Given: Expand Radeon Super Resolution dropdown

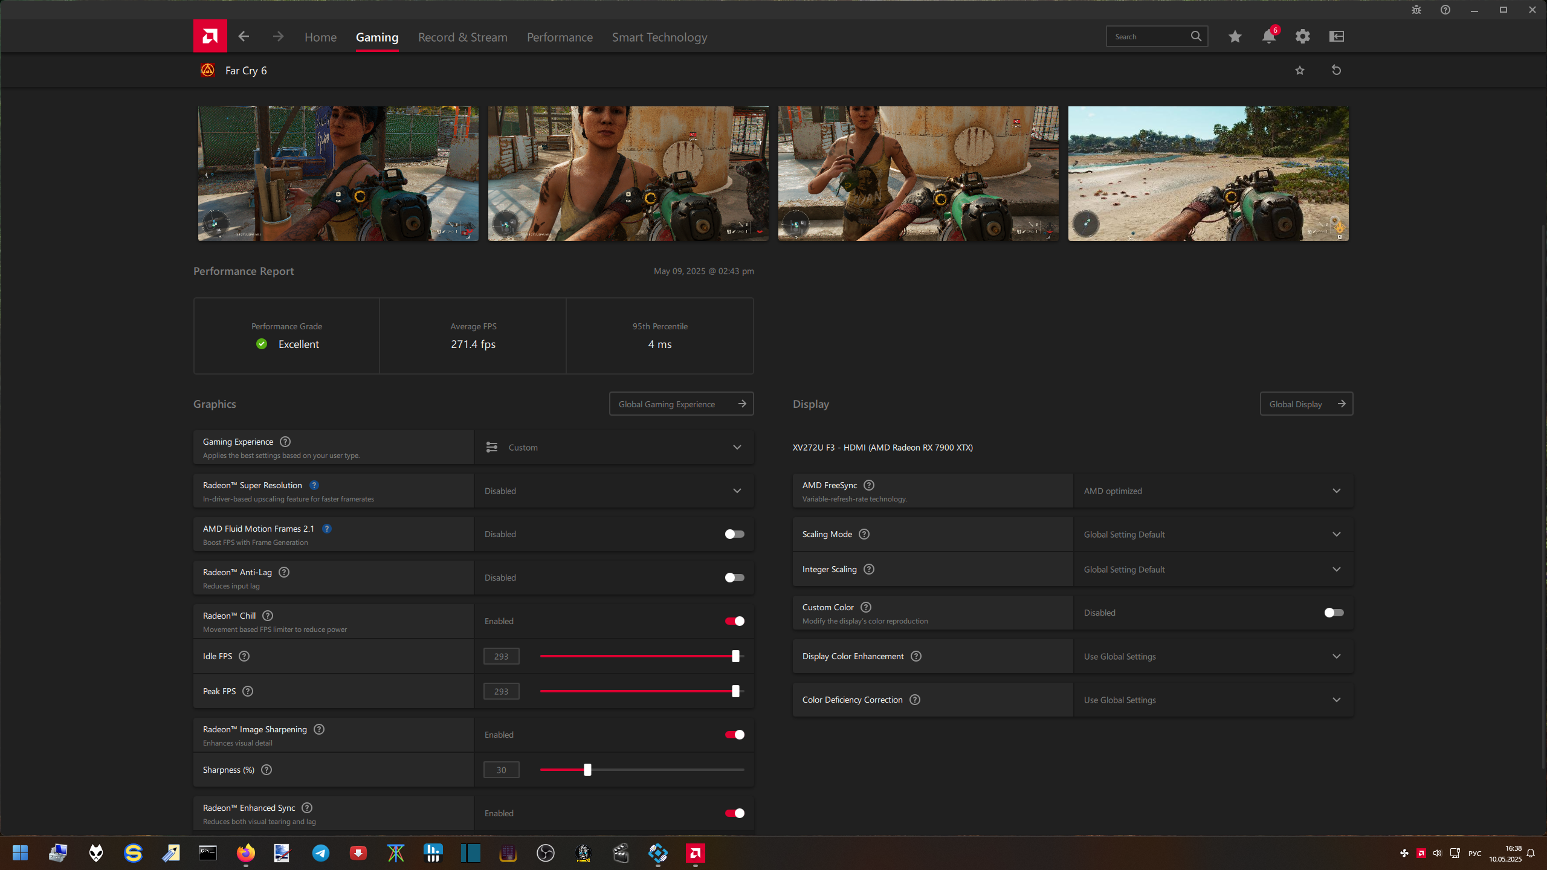Looking at the screenshot, I should (737, 491).
